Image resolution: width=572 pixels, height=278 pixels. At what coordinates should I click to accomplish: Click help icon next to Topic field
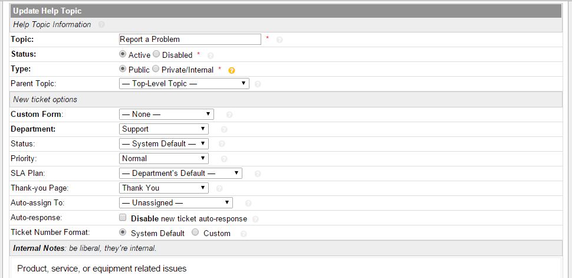[x=280, y=40]
